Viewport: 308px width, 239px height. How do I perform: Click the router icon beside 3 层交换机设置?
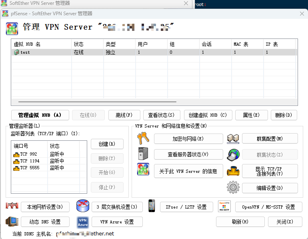click(x=83, y=206)
